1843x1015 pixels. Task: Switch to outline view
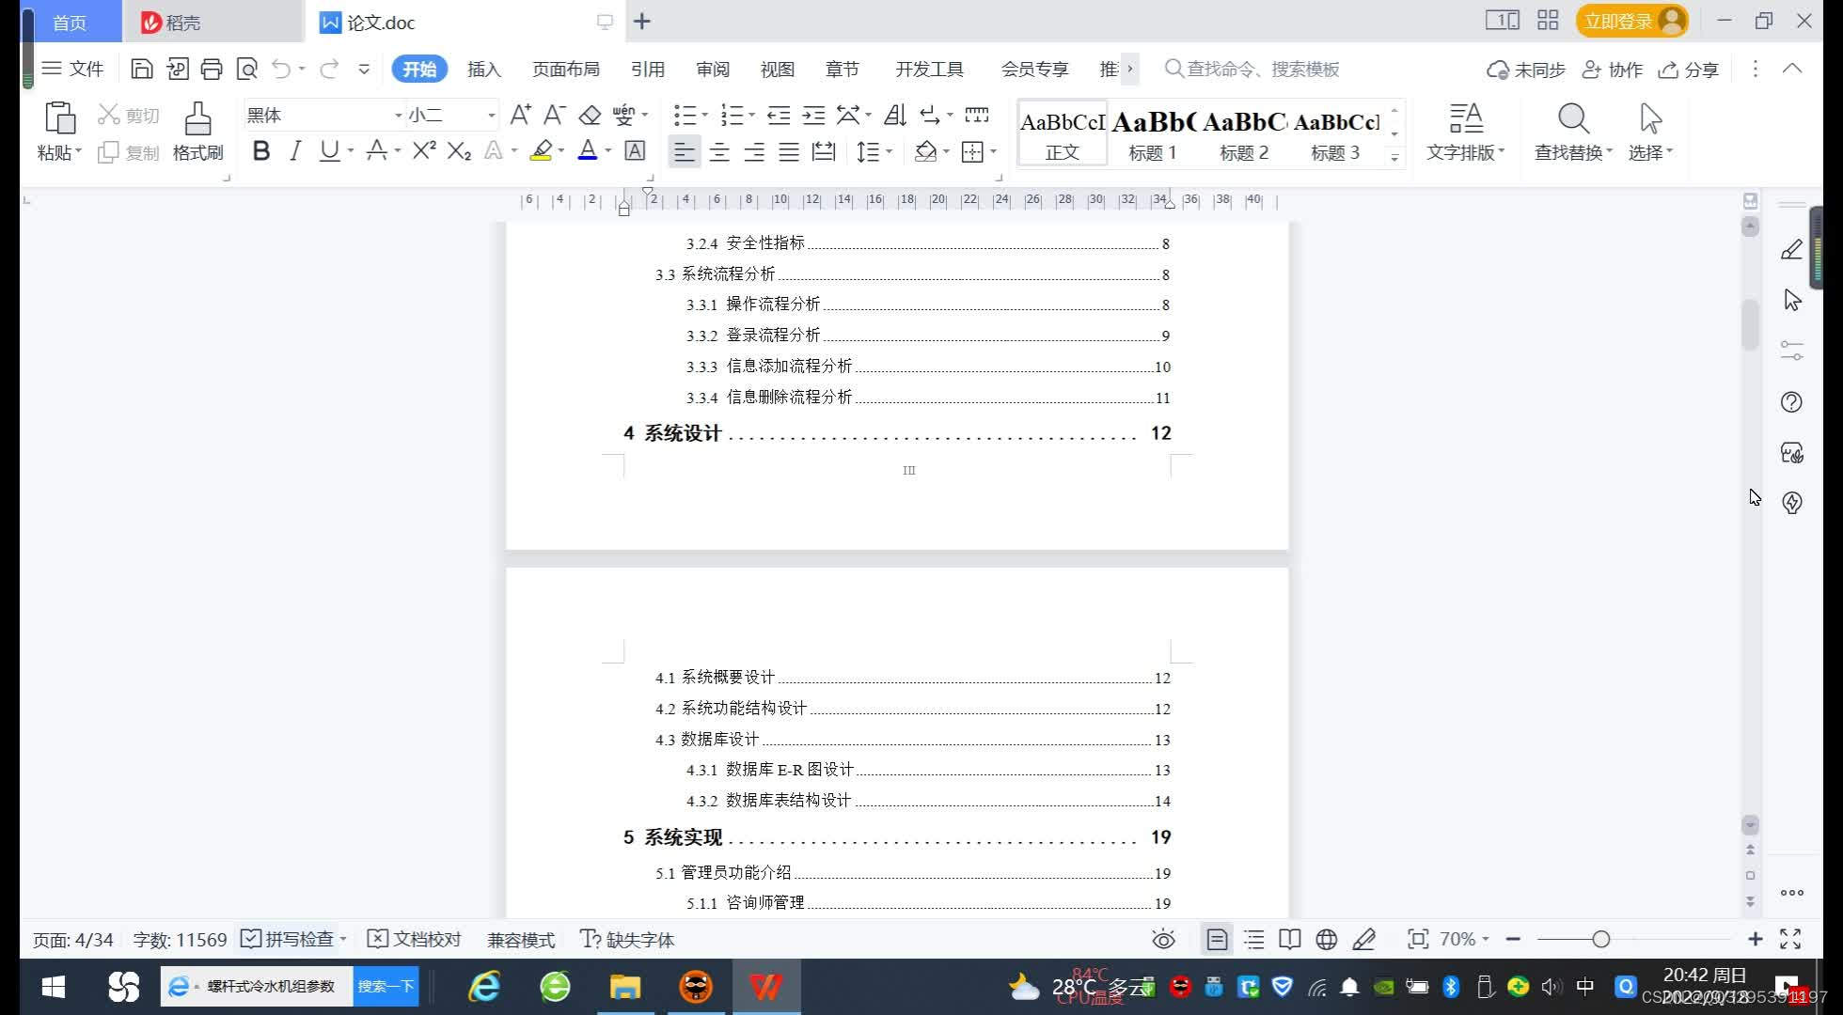(x=1253, y=939)
